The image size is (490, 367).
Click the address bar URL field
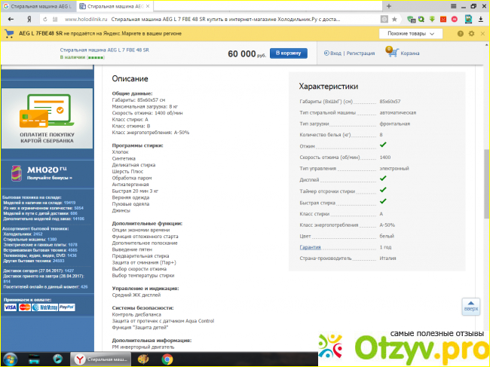(226, 20)
